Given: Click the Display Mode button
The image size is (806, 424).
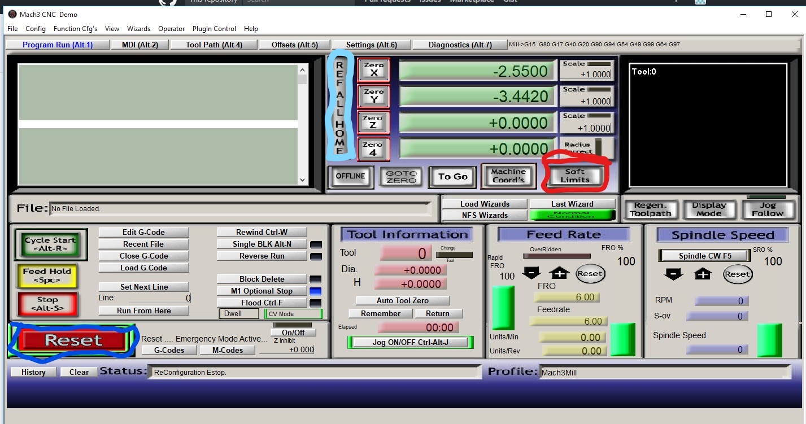Looking at the screenshot, I should pyautogui.click(x=709, y=209).
